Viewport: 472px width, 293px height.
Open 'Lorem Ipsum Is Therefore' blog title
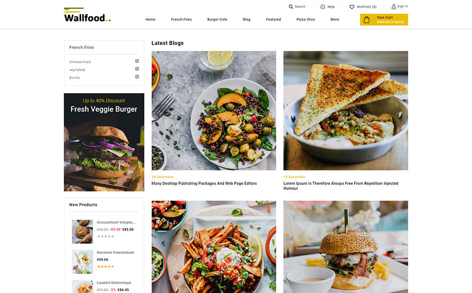[341, 186]
